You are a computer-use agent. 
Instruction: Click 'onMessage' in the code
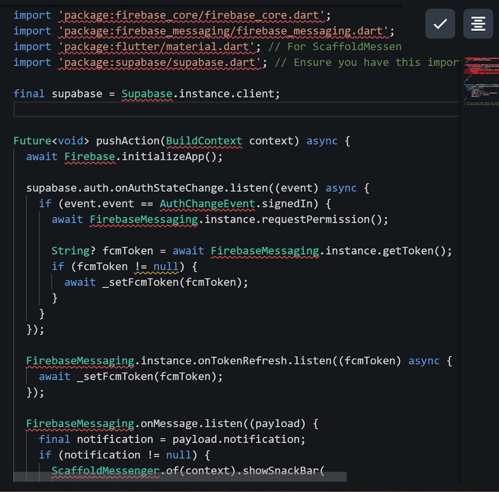[169, 424]
